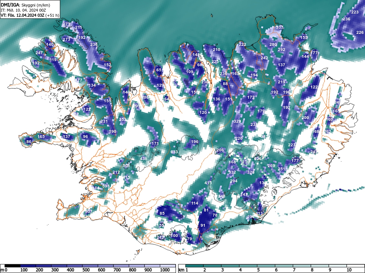The image size is (365, 273).
Task: Click the map value '329'
Action: coord(237,121)
